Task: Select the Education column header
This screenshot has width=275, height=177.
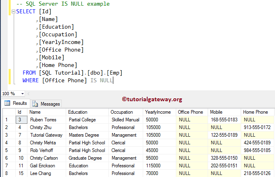Action: tap(77, 112)
